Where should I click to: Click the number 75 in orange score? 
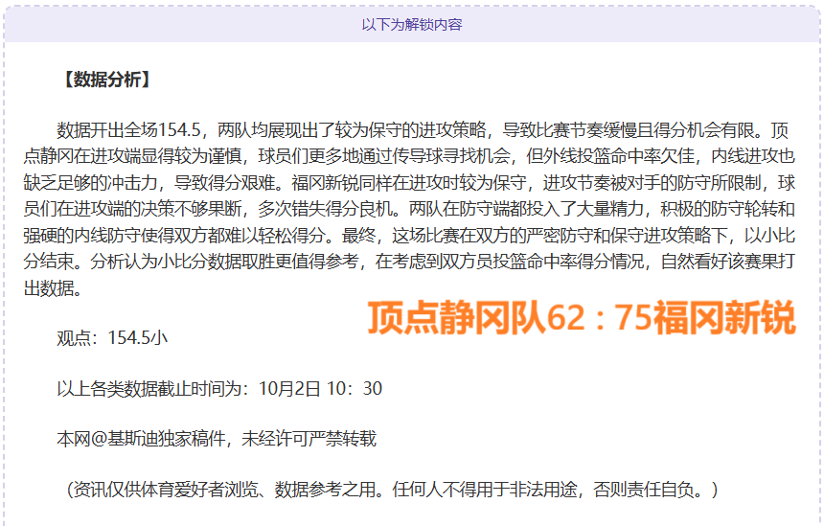coord(629,318)
